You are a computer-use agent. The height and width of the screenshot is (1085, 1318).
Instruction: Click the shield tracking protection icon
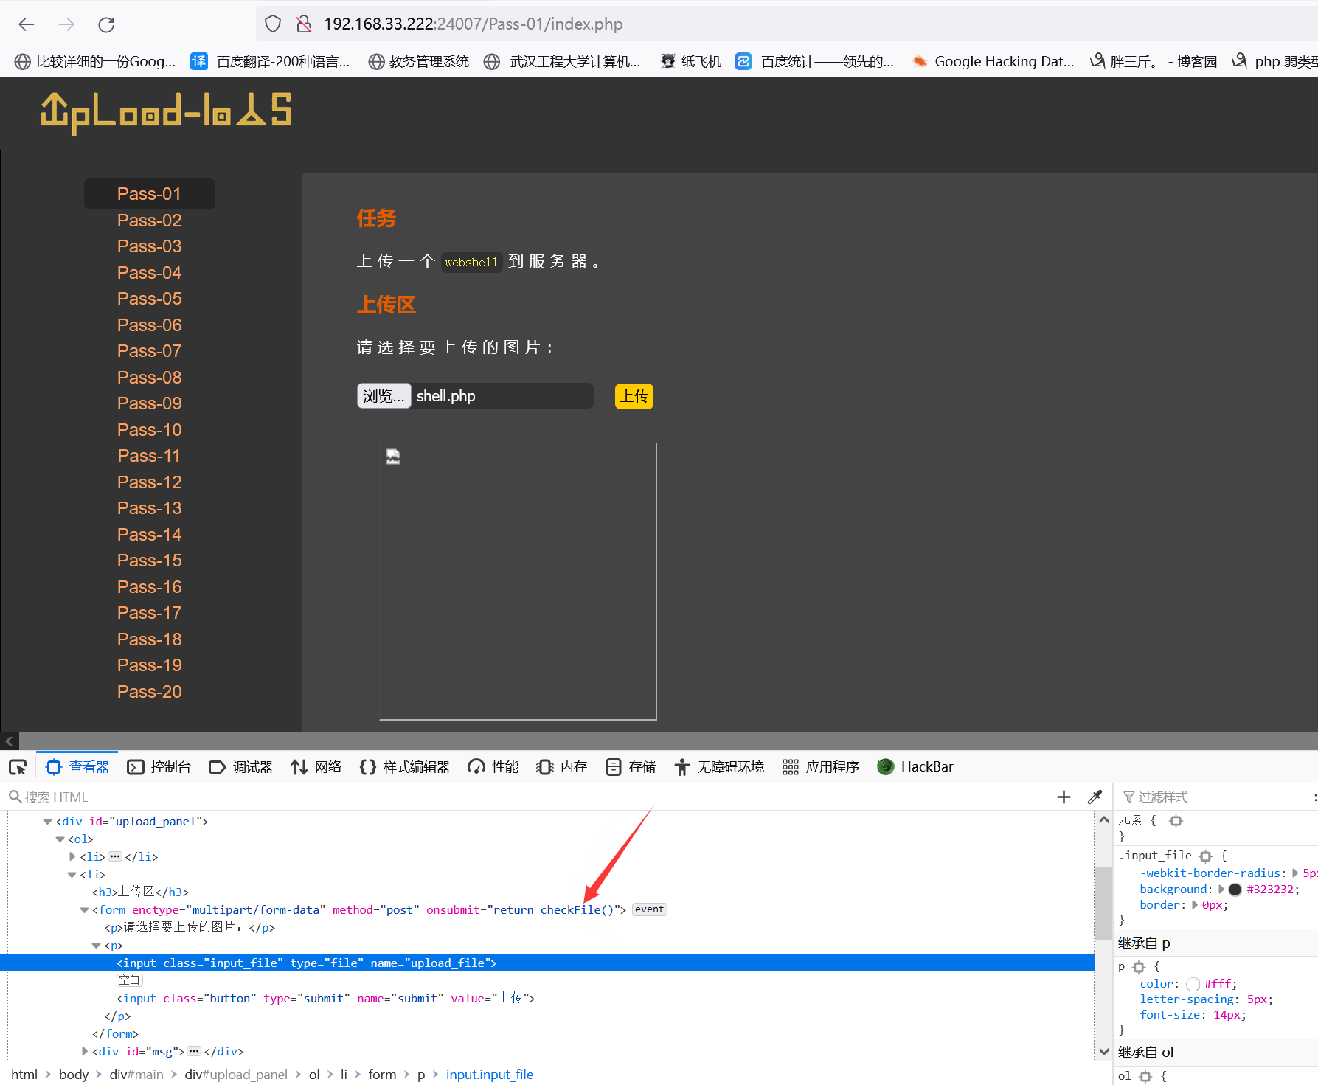point(273,24)
